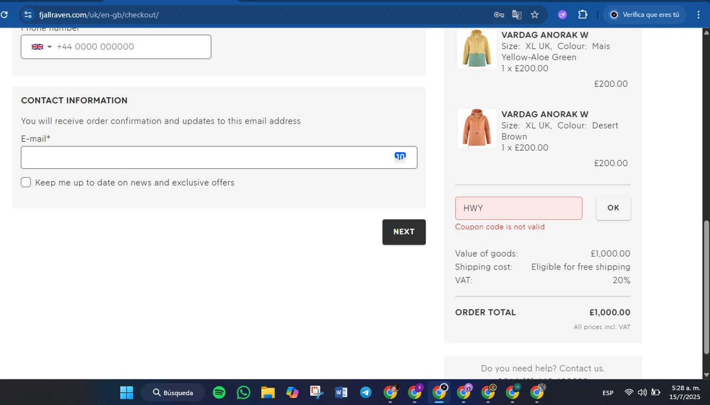This screenshot has width=710, height=405.
Task: Open Chrome profile with purple S badge
Action: click(x=416, y=392)
